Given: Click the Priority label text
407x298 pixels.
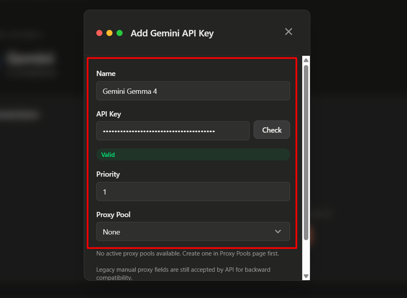Looking at the screenshot, I should pyautogui.click(x=108, y=174).
